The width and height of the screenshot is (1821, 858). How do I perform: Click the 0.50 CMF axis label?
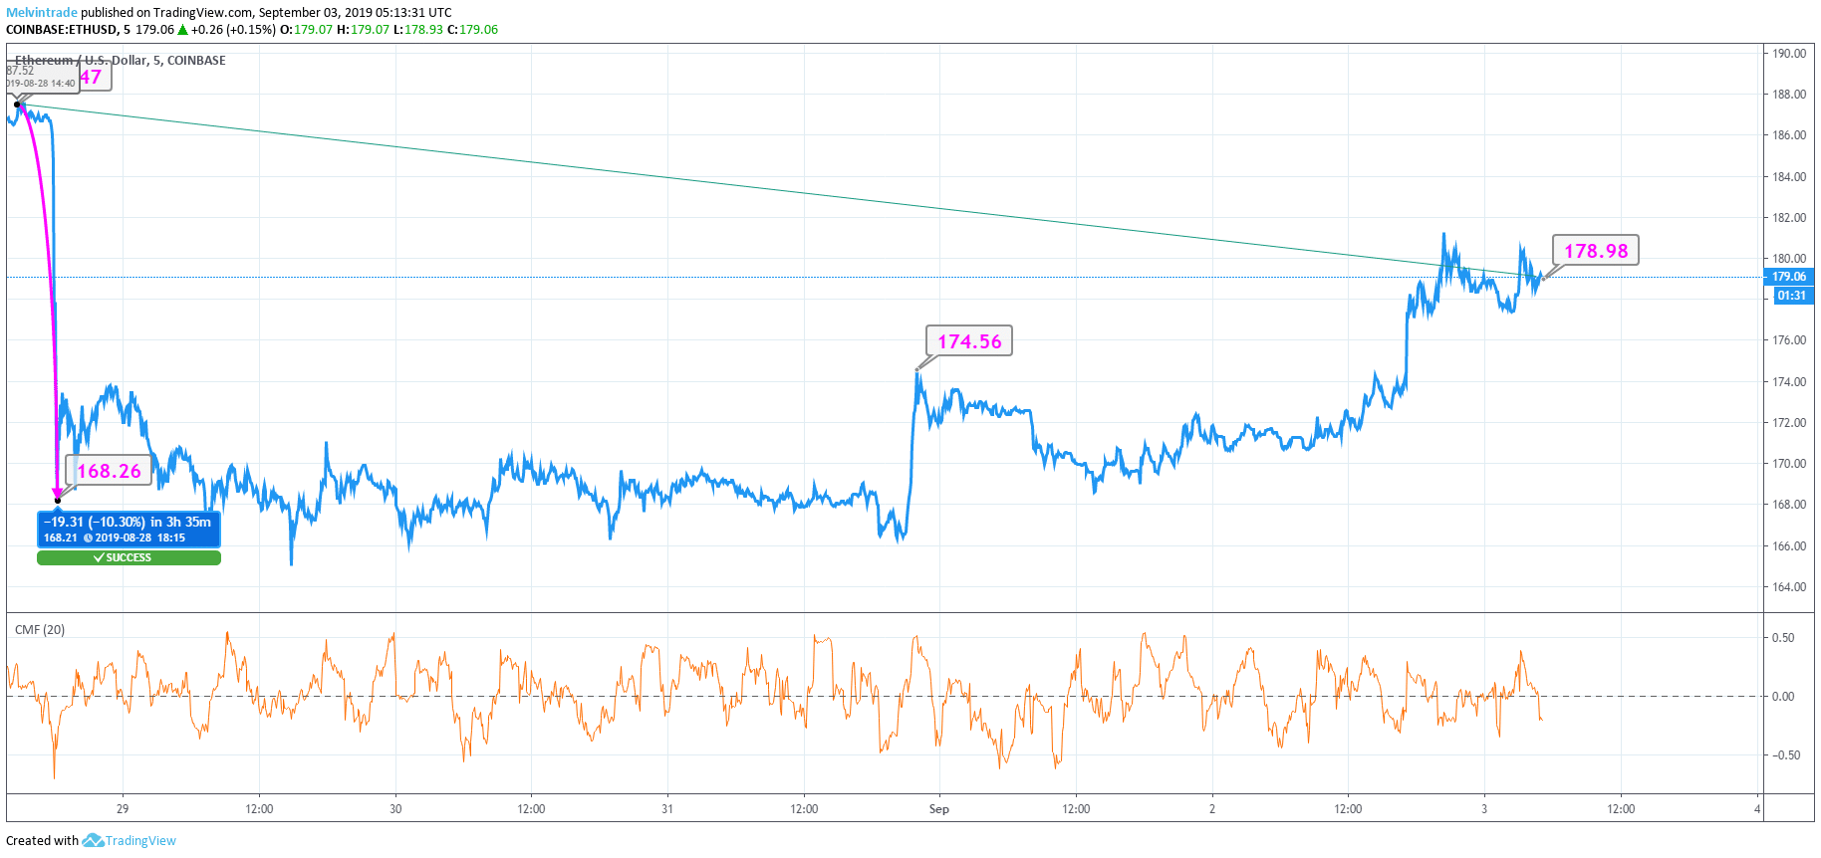point(1783,638)
